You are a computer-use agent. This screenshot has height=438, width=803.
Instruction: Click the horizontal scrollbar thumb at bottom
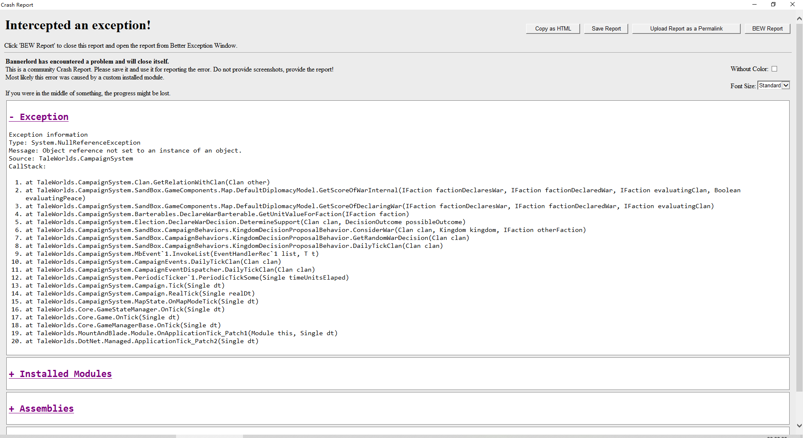209,436
